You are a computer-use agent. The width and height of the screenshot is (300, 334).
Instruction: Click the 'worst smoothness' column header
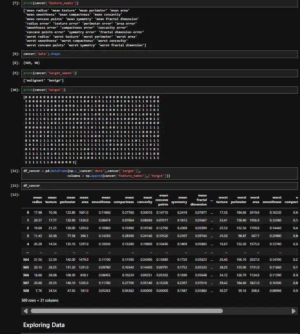[272, 200]
